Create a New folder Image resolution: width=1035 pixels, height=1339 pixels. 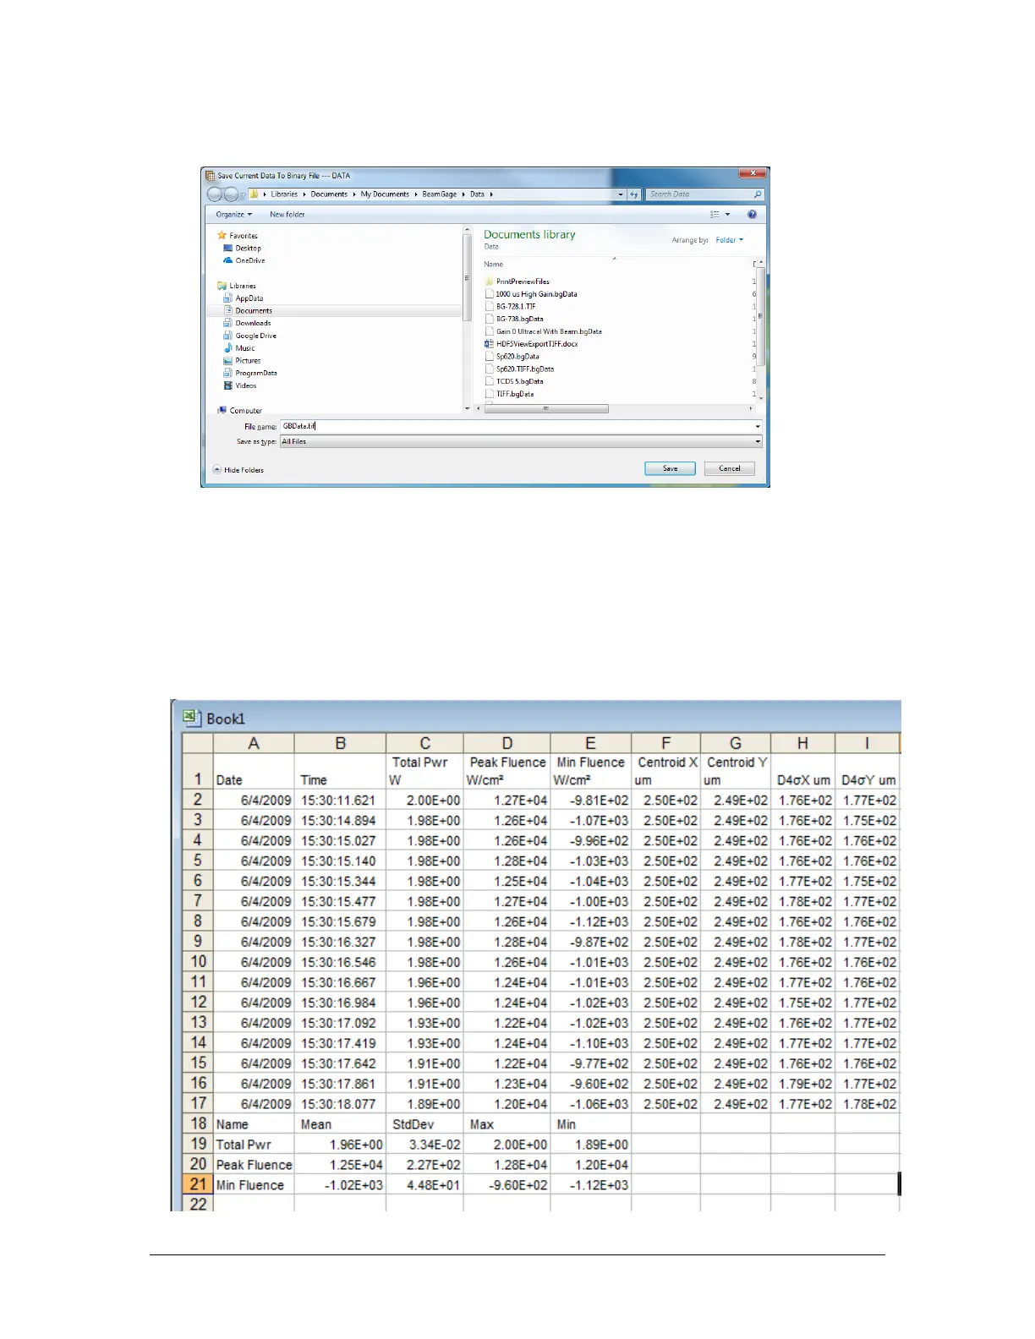pos(287,215)
